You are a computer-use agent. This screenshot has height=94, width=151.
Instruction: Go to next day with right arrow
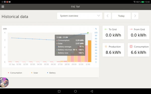(135, 16)
